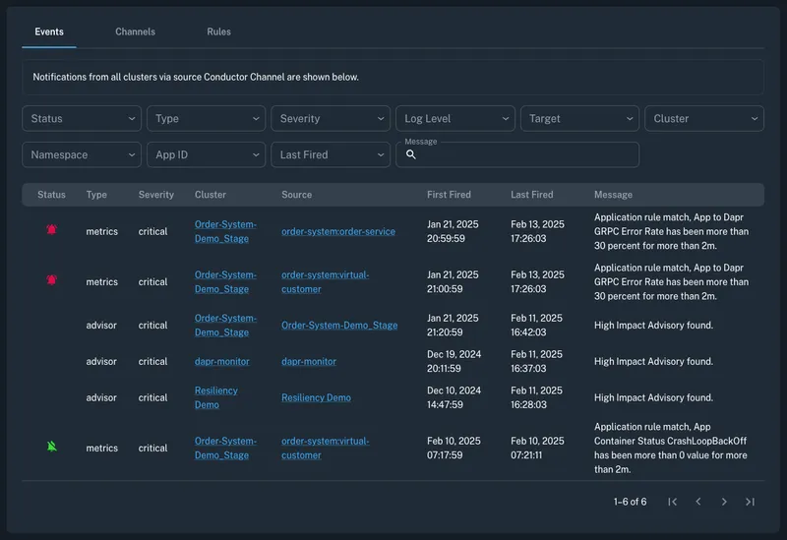Go to the previous page of events

tap(698, 502)
